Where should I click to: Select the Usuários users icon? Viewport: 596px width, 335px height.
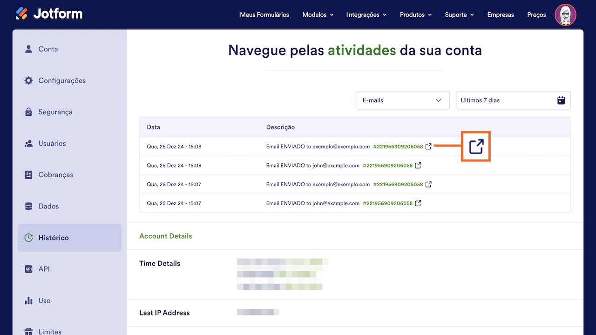pos(28,143)
